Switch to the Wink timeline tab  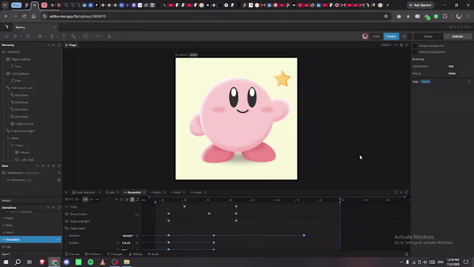coord(176,192)
